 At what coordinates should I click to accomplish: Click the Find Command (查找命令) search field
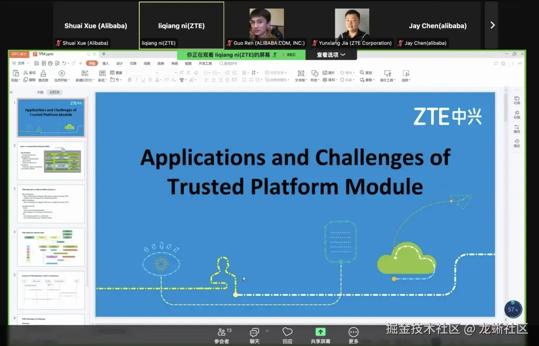pos(229,63)
